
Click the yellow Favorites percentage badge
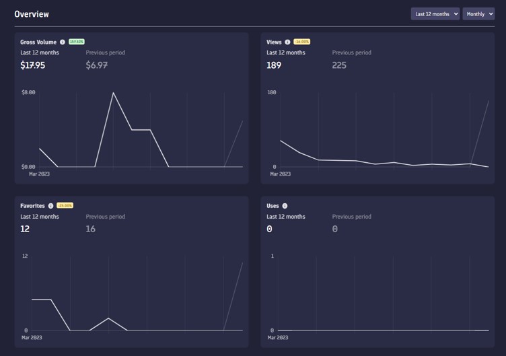(65, 205)
